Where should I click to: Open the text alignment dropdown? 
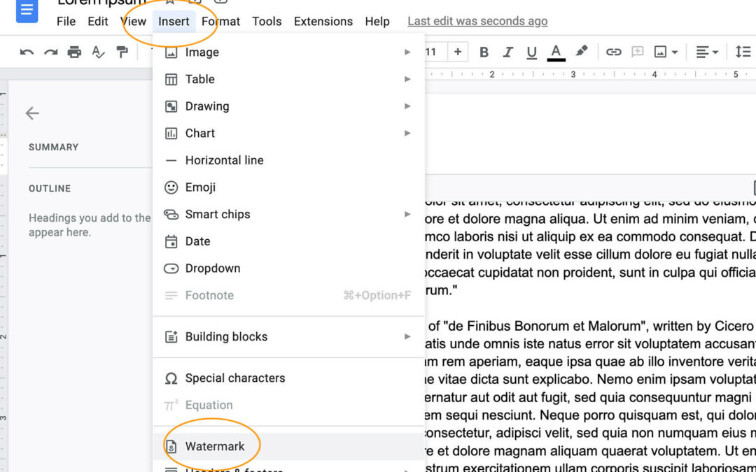[707, 52]
